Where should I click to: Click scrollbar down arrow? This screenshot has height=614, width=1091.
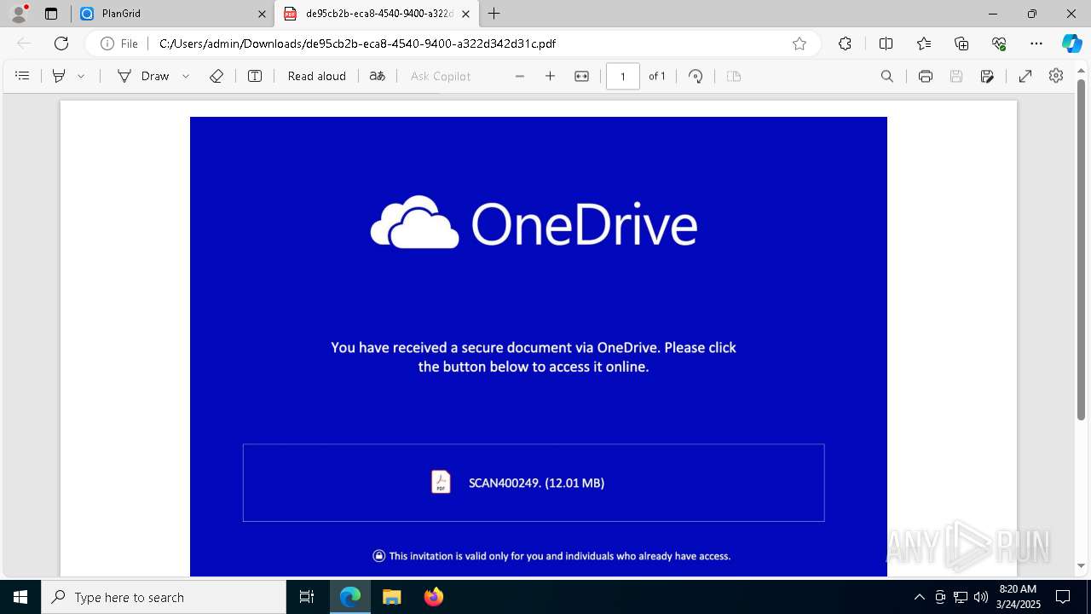[x=1082, y=565]
